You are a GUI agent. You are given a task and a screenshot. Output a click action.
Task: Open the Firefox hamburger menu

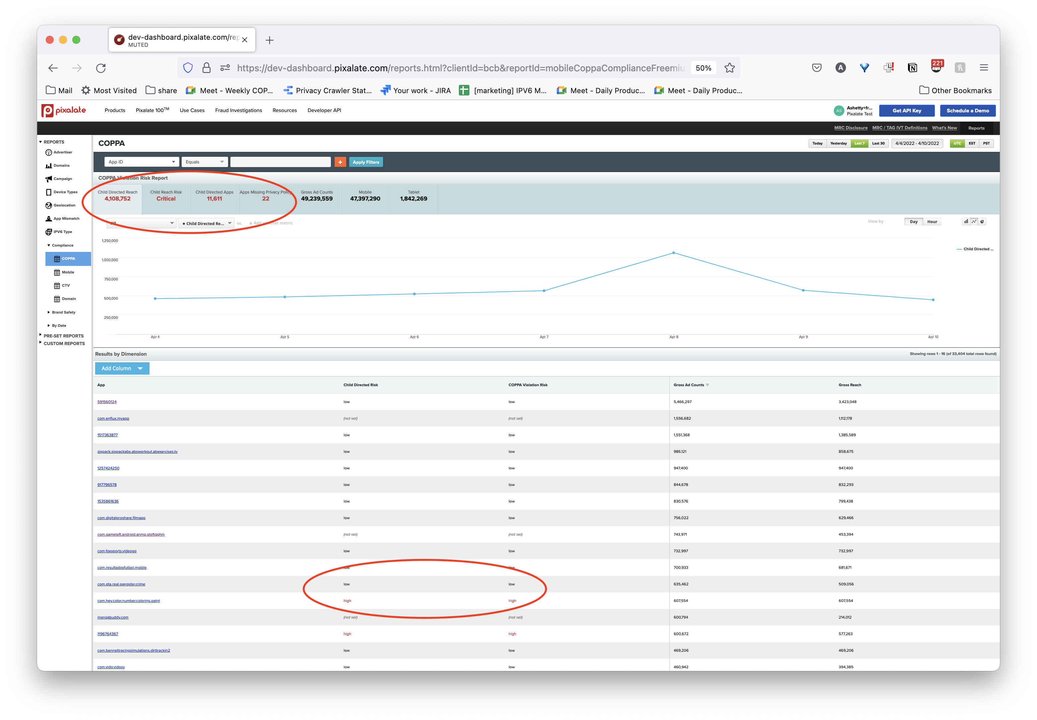[x=984, y=68]
